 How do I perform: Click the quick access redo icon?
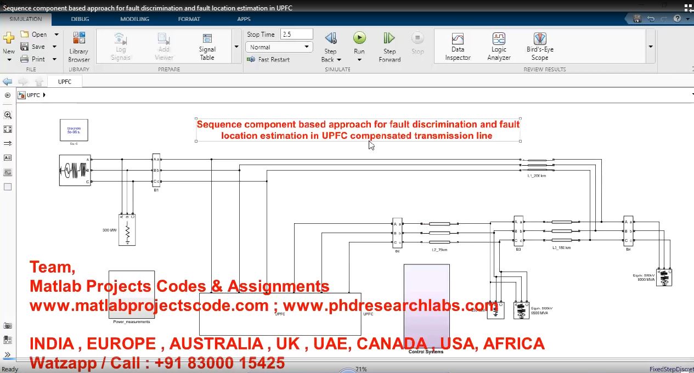(x=664, y=19)
